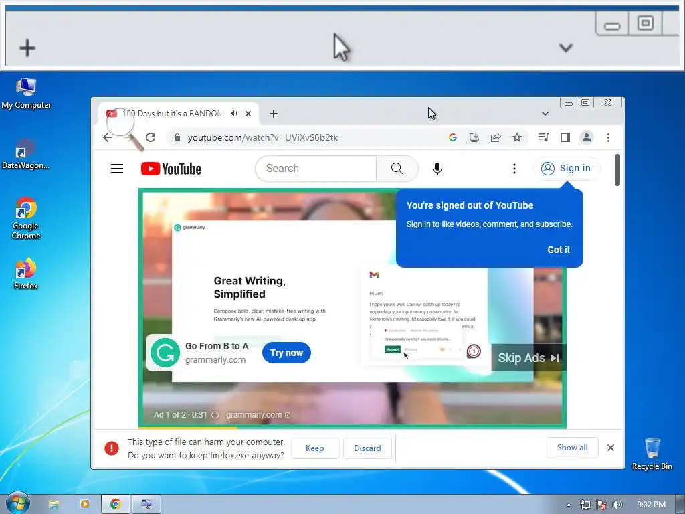Click the ad info circle icon
685x514 pixels.
(x=215, y=415)
